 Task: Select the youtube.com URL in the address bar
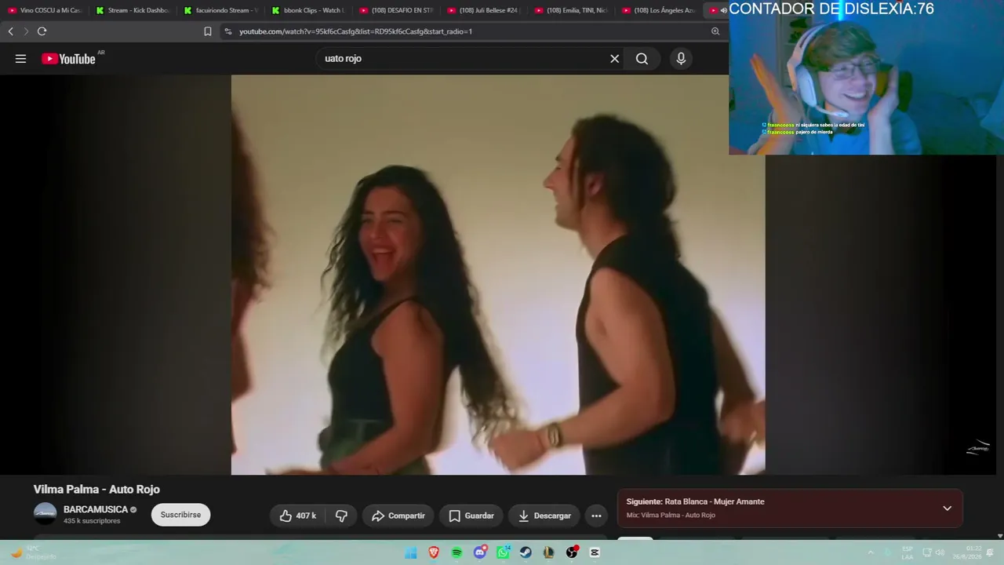355,31
